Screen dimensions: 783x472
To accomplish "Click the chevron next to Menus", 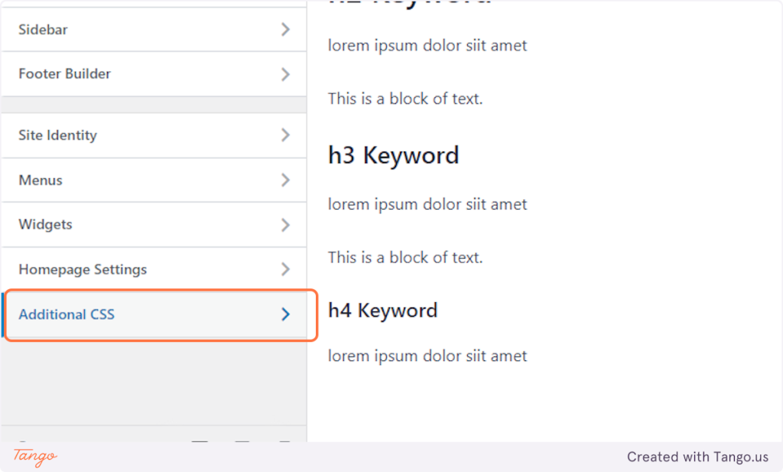I will [x=285, y=180].
